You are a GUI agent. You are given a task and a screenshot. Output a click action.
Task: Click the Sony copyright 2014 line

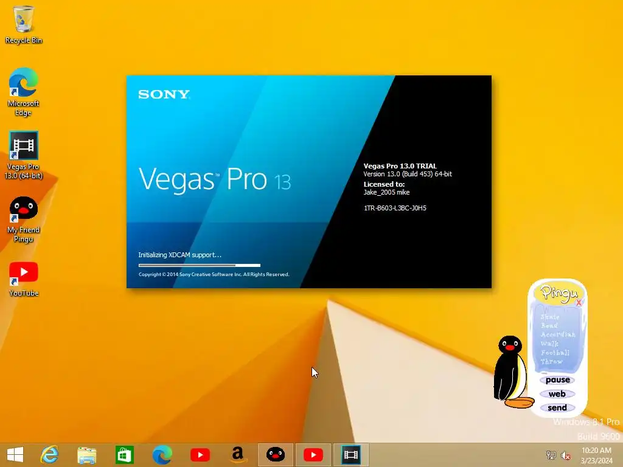214,274
